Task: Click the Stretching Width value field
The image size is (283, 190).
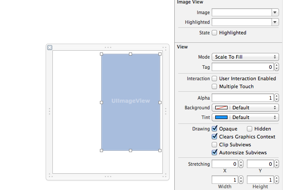Action: 225,180
